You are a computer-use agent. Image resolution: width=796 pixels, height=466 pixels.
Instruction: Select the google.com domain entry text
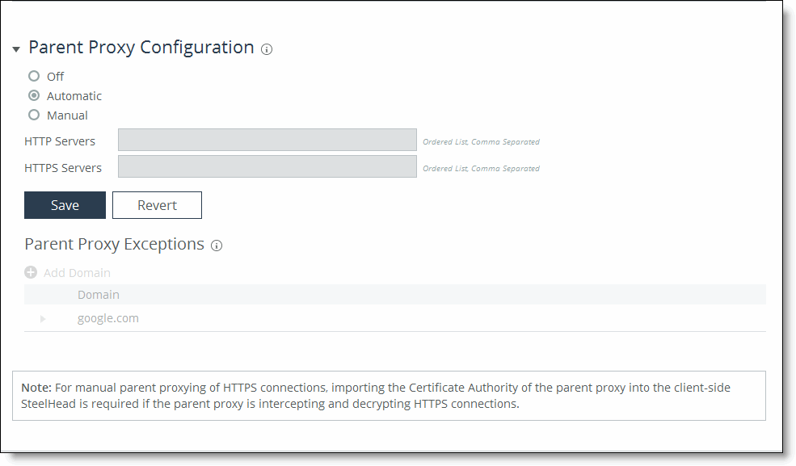tap(108, 318)
